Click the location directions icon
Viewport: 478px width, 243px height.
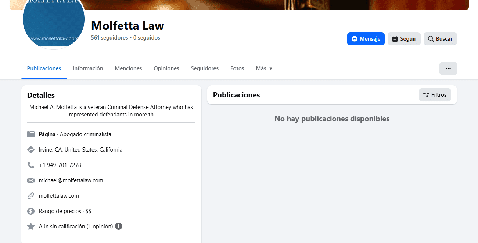click(x=31, y=150)
